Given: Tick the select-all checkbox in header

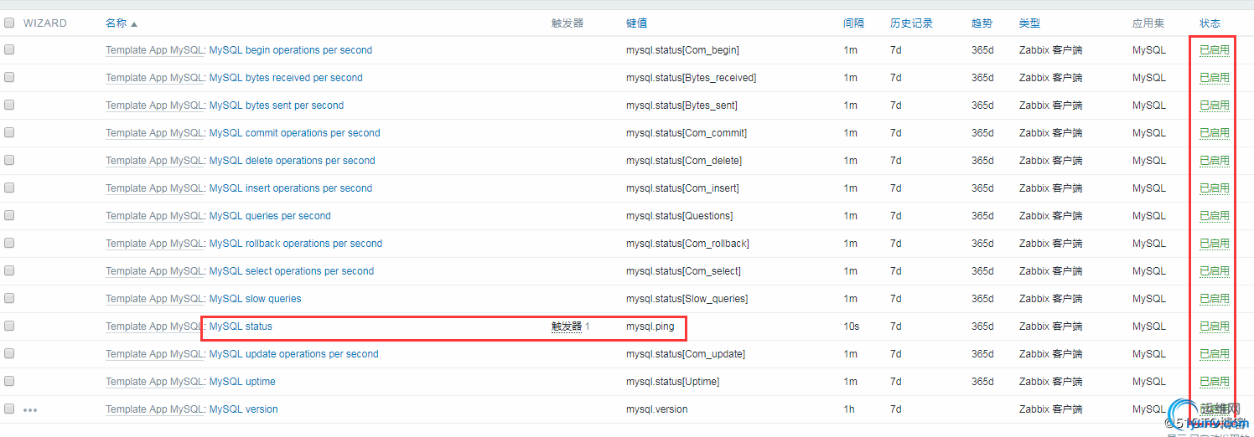Looking at the screenshot, I should pos(9,23).
